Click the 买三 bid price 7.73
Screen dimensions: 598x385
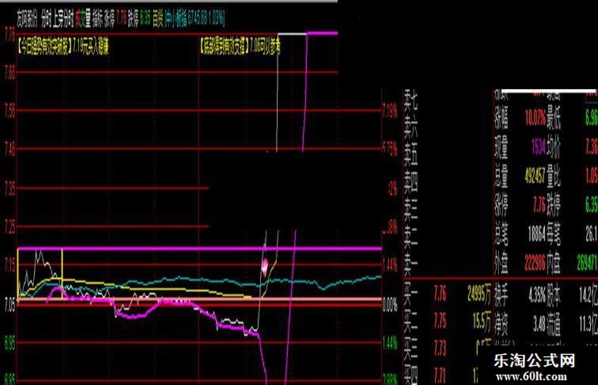point(440,349)
